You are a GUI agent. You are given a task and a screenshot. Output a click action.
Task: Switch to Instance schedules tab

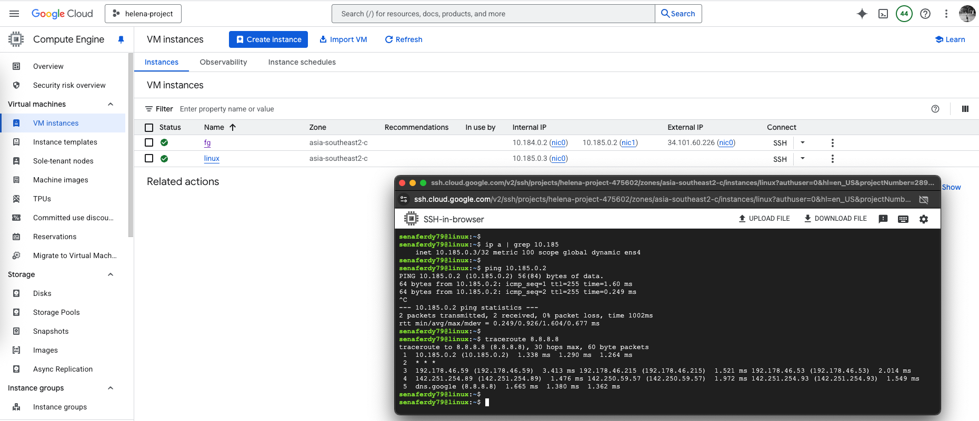click(302, 62)
